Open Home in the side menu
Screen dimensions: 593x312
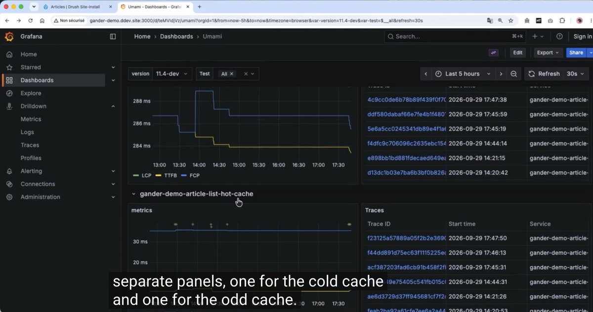pyautogui.click(x=29, y=54)
